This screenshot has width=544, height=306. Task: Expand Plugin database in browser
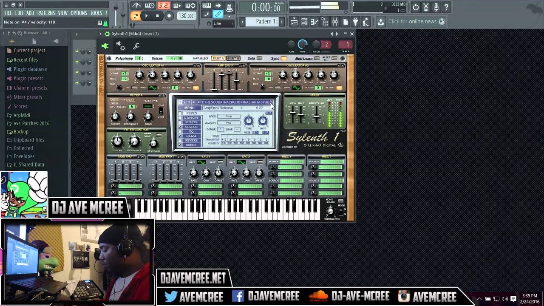(x=26, y=69)
